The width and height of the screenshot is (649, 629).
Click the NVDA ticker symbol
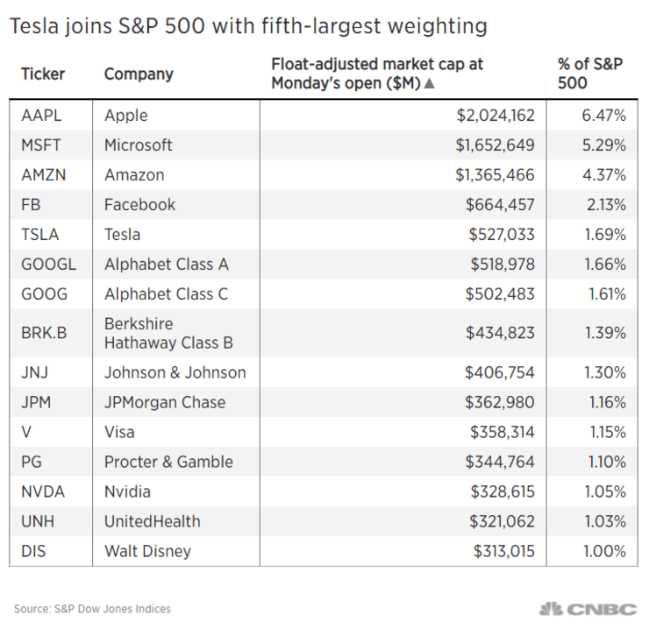click(x=43, y=492)
